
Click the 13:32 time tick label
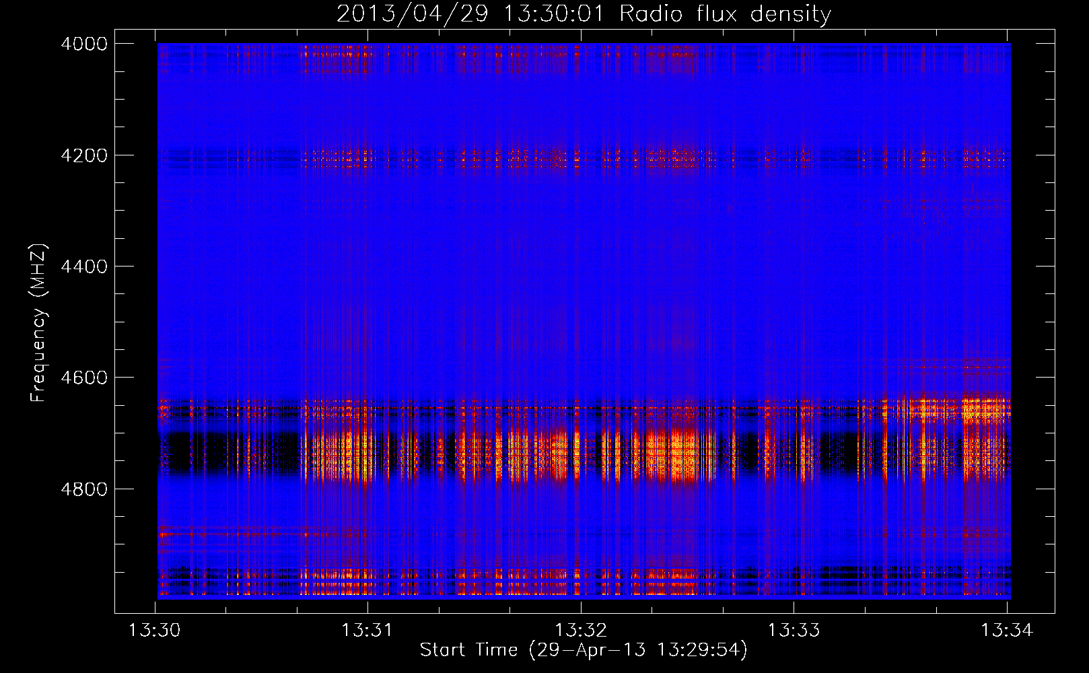(x=581, y=630)
